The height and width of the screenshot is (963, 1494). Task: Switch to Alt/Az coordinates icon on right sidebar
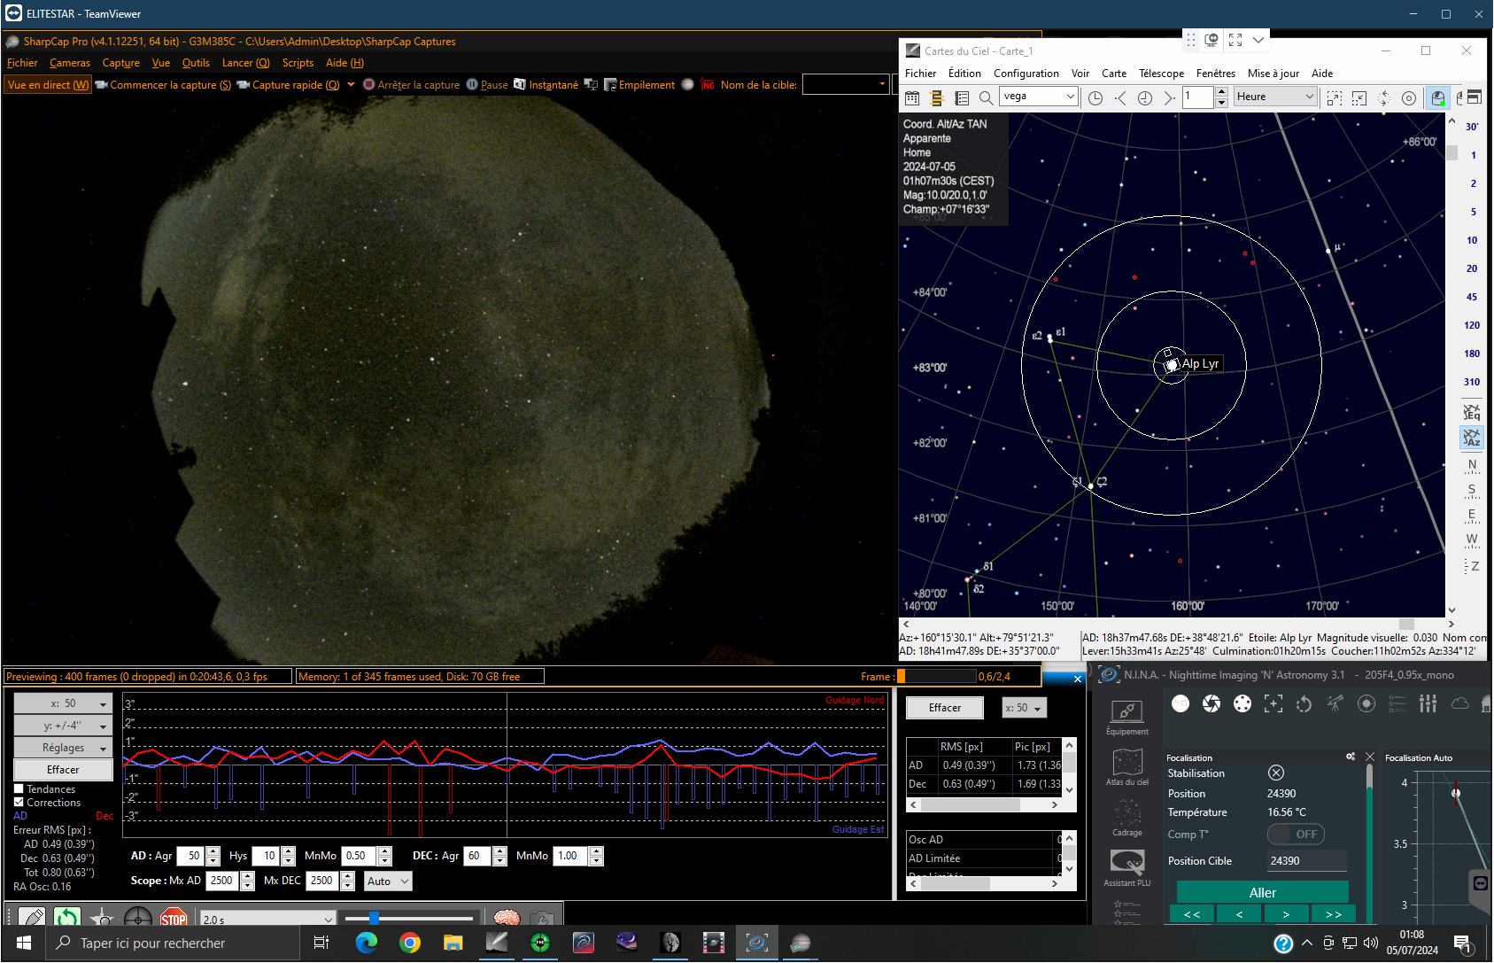pyautogui.click(x=1472, y=437)
